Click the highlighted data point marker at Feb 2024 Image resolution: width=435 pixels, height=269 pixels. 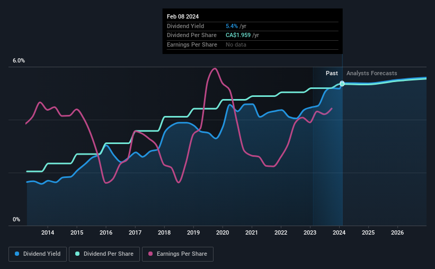(342, 84)
